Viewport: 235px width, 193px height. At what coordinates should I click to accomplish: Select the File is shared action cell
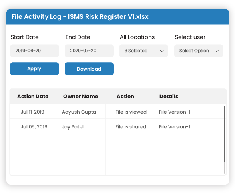click(x=128, y=127)
